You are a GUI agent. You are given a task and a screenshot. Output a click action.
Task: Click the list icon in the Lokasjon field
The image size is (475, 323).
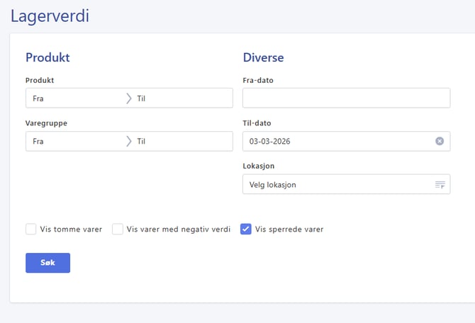[440, 185]
